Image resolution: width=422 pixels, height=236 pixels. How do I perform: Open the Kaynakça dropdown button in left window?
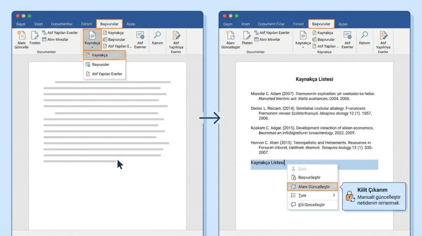[92, 39]
